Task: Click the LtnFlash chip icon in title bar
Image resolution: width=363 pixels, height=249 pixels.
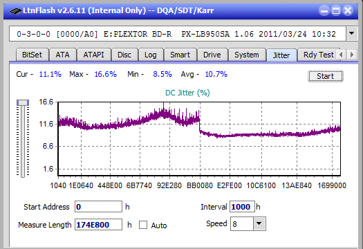Action: 16,11
